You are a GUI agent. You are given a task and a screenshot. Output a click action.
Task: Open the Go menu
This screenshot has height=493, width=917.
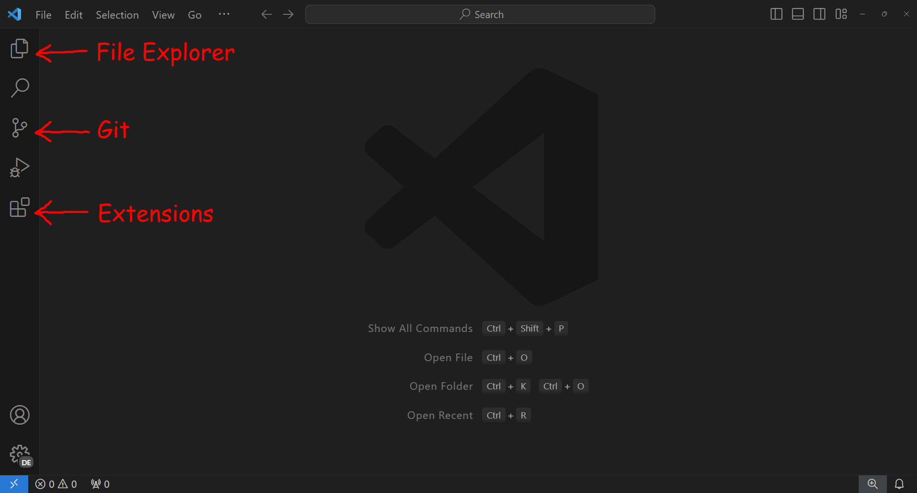coord(194,14)
